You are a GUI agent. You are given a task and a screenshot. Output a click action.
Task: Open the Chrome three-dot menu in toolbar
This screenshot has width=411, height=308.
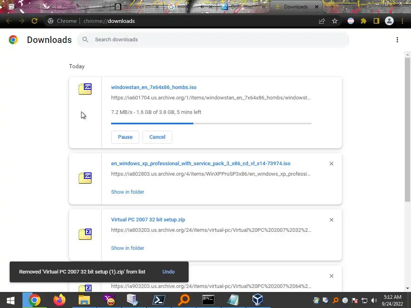click(402, 21)
